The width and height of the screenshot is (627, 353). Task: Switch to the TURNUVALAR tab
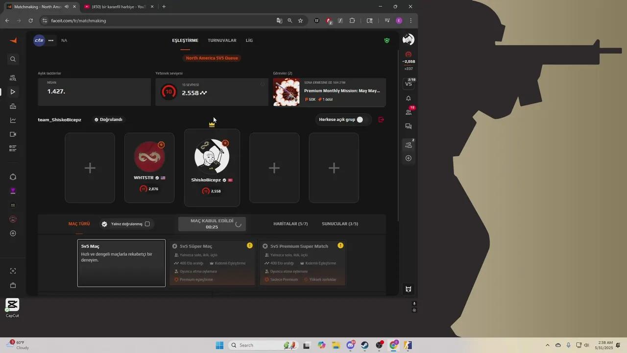click(x=222, y=40)
